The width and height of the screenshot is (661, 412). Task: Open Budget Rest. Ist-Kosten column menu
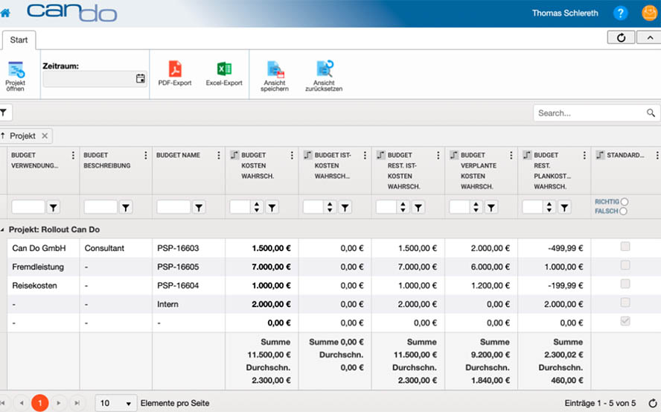click(x=438, y=156)
